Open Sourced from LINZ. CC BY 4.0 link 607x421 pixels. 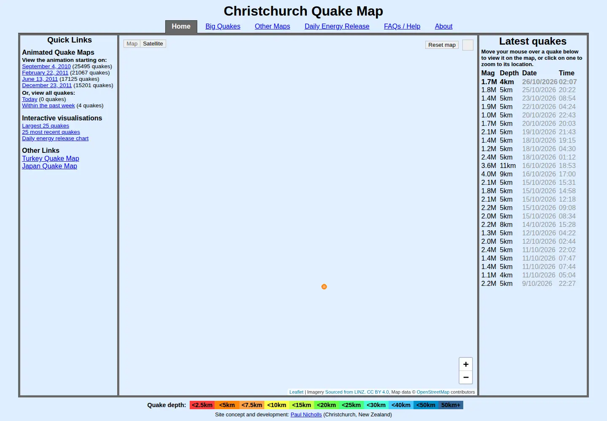coord(357,392)
